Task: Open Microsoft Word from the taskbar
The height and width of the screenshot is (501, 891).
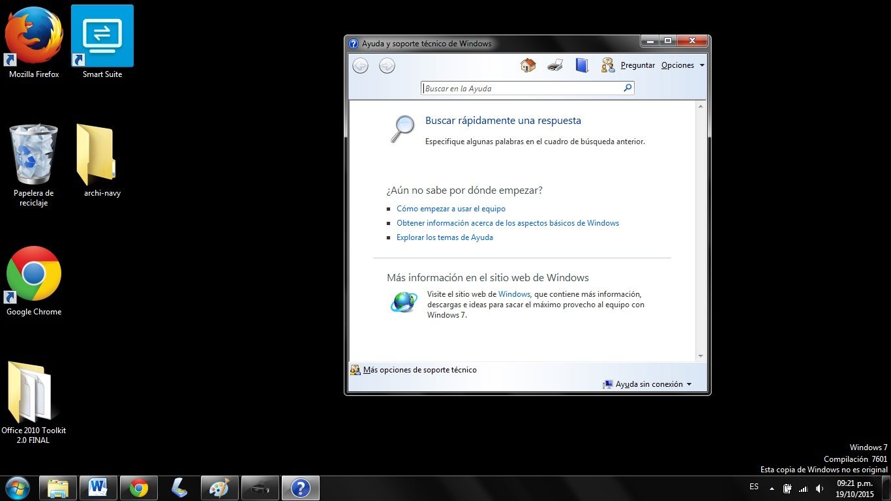Action: (98, 488)
